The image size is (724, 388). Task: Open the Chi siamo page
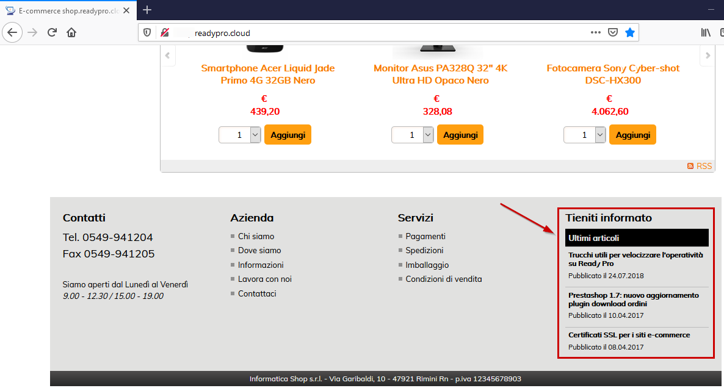click(256, 236)
